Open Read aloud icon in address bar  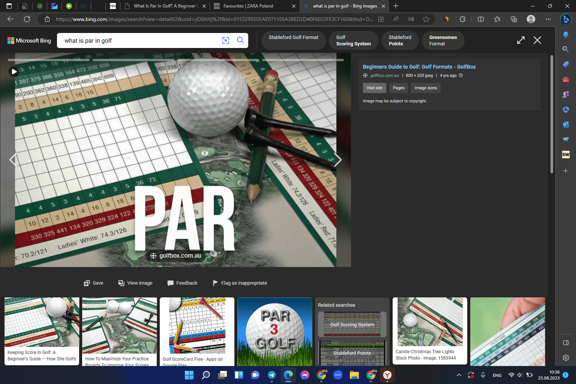coord(396,19)
